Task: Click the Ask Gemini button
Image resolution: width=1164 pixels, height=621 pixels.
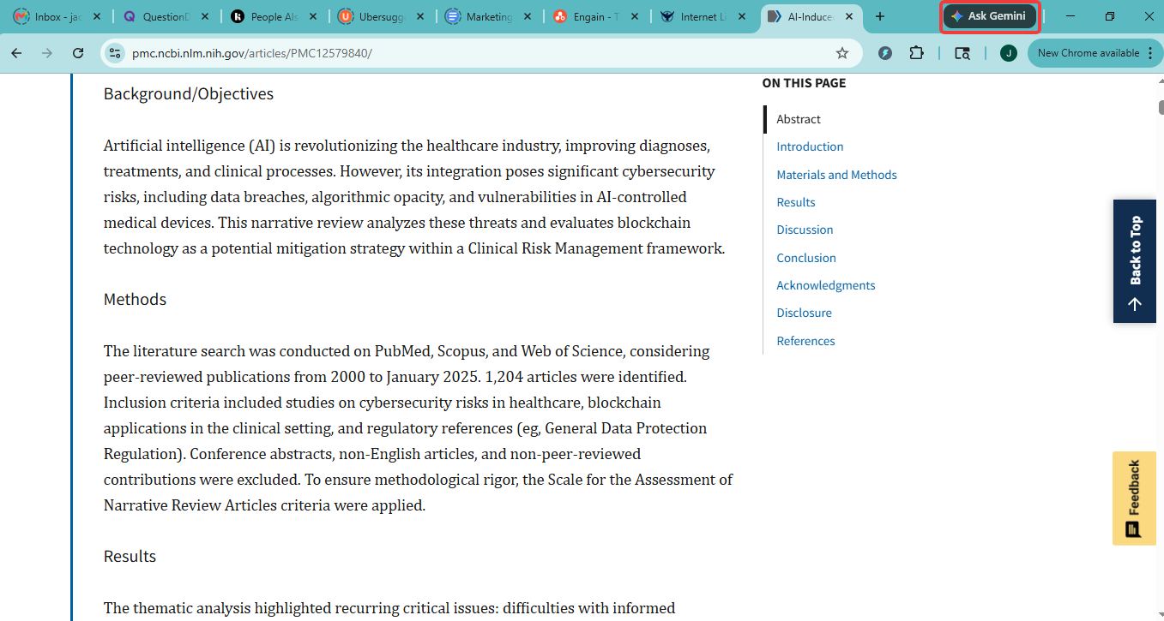Action: 991,16
